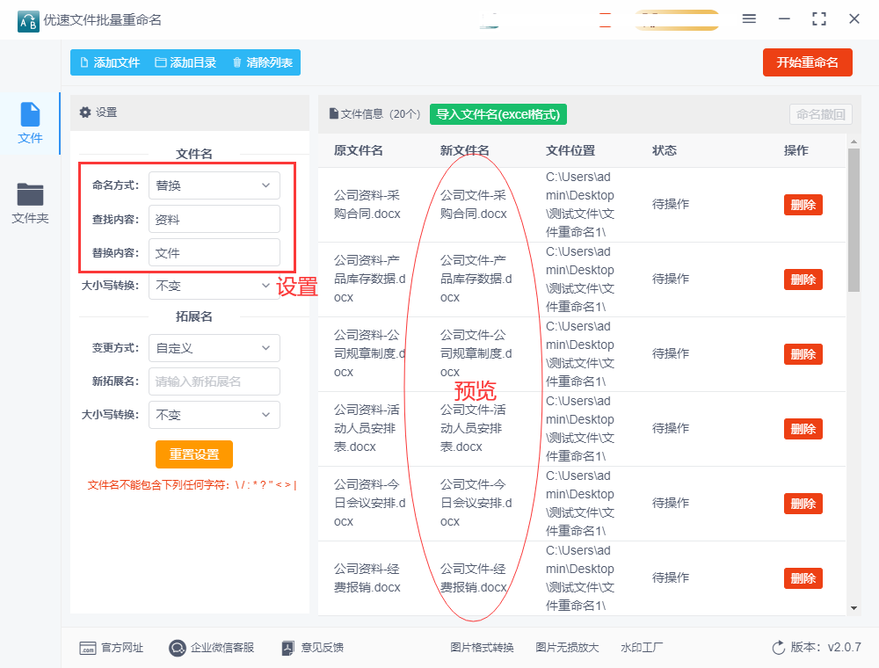Open the 企业微信客服 link

tap(222, 648)
